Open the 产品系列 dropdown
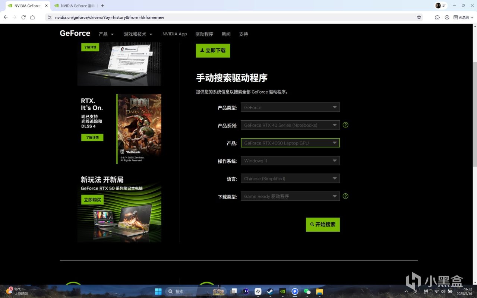Screen dimensions: 477x298 pos(290,125)
